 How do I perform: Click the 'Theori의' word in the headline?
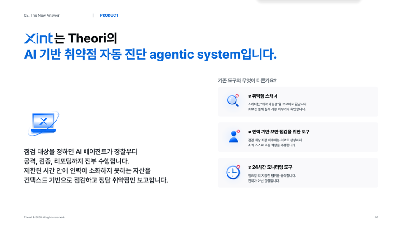[x=93, y=38]
